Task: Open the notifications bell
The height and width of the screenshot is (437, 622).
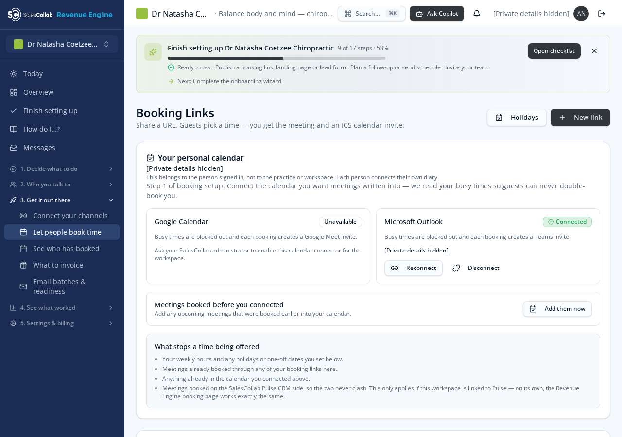Action: [477, 14]
